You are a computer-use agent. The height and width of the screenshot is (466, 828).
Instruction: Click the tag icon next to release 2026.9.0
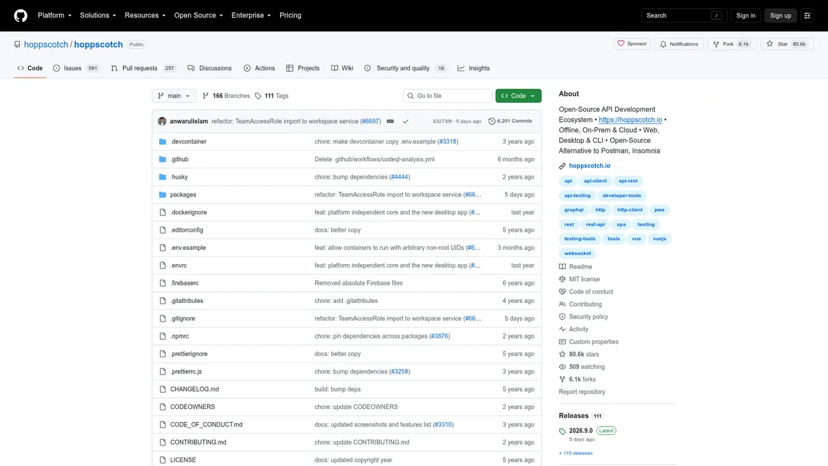click(563, 432)
